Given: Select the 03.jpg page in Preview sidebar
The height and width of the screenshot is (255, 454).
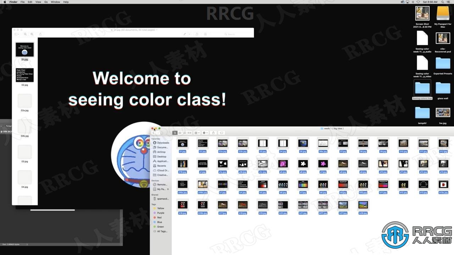Looking at the screenshot, I should pyautogui.click(x=24, y=152).
